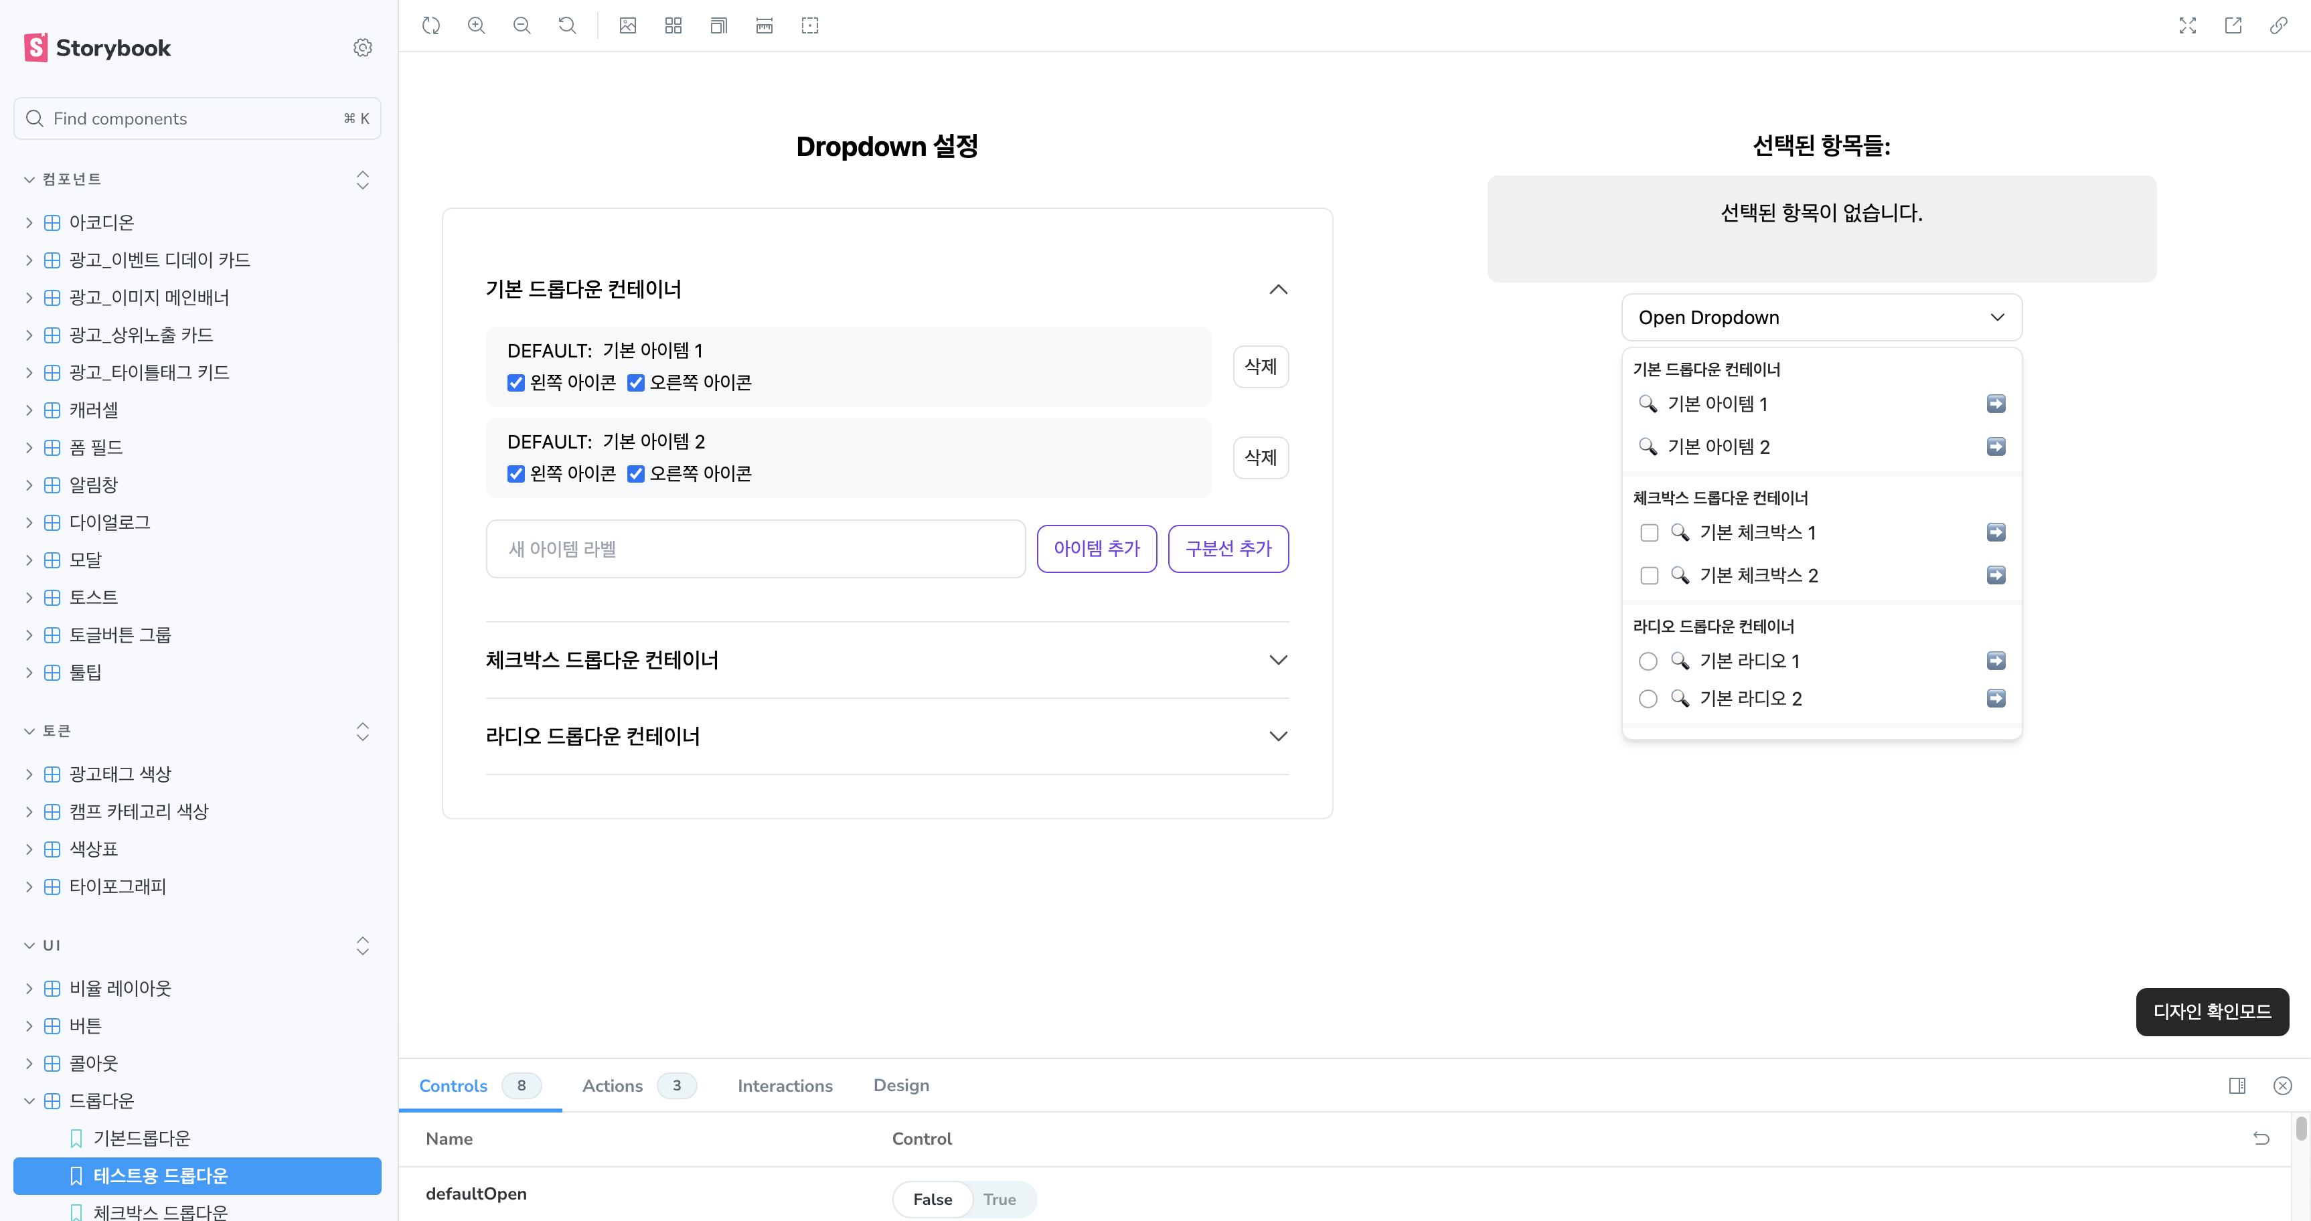Click the 아이템 추가 button
The image size is (2311, 1221).
tap(1097, 548)
